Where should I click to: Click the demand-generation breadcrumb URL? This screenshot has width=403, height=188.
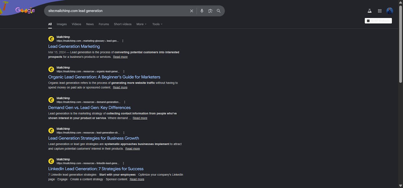click(88, 102)
